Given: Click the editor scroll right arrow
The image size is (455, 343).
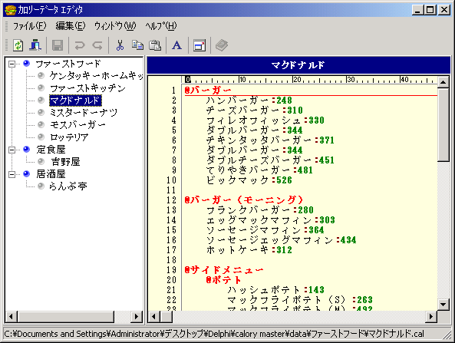Looking at the screenshot, I should 431,316.
